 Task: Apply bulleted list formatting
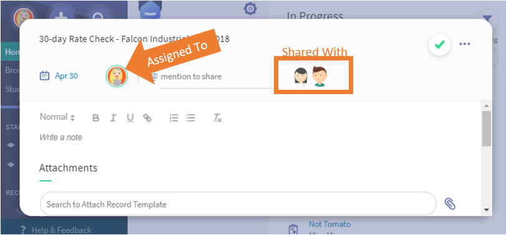pyautogui.click(x=191, y=118)
